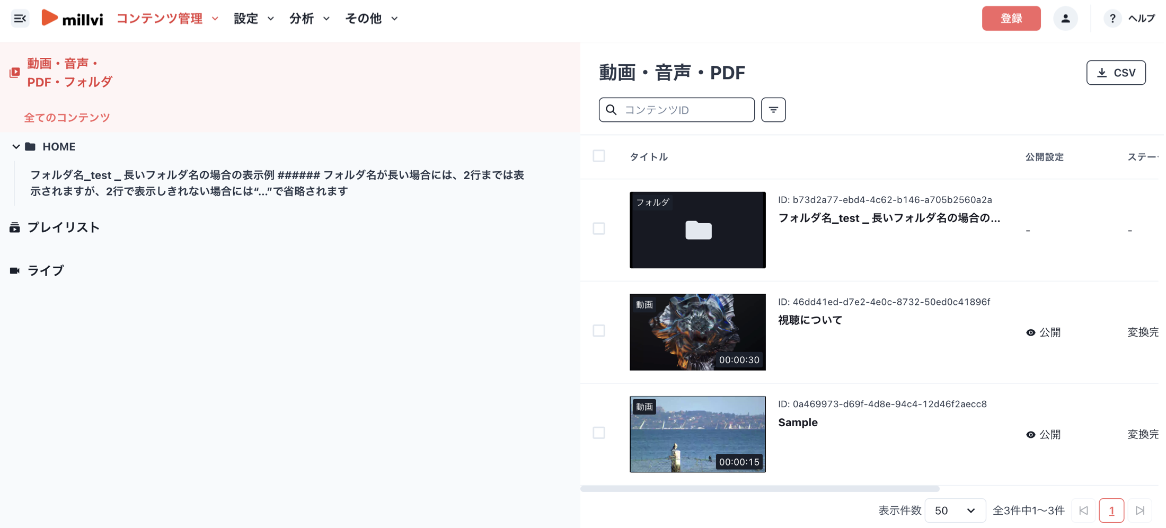Open the ヘルプ link
The width and height of the screenshot is (1166, 528).
point(1142,19)
